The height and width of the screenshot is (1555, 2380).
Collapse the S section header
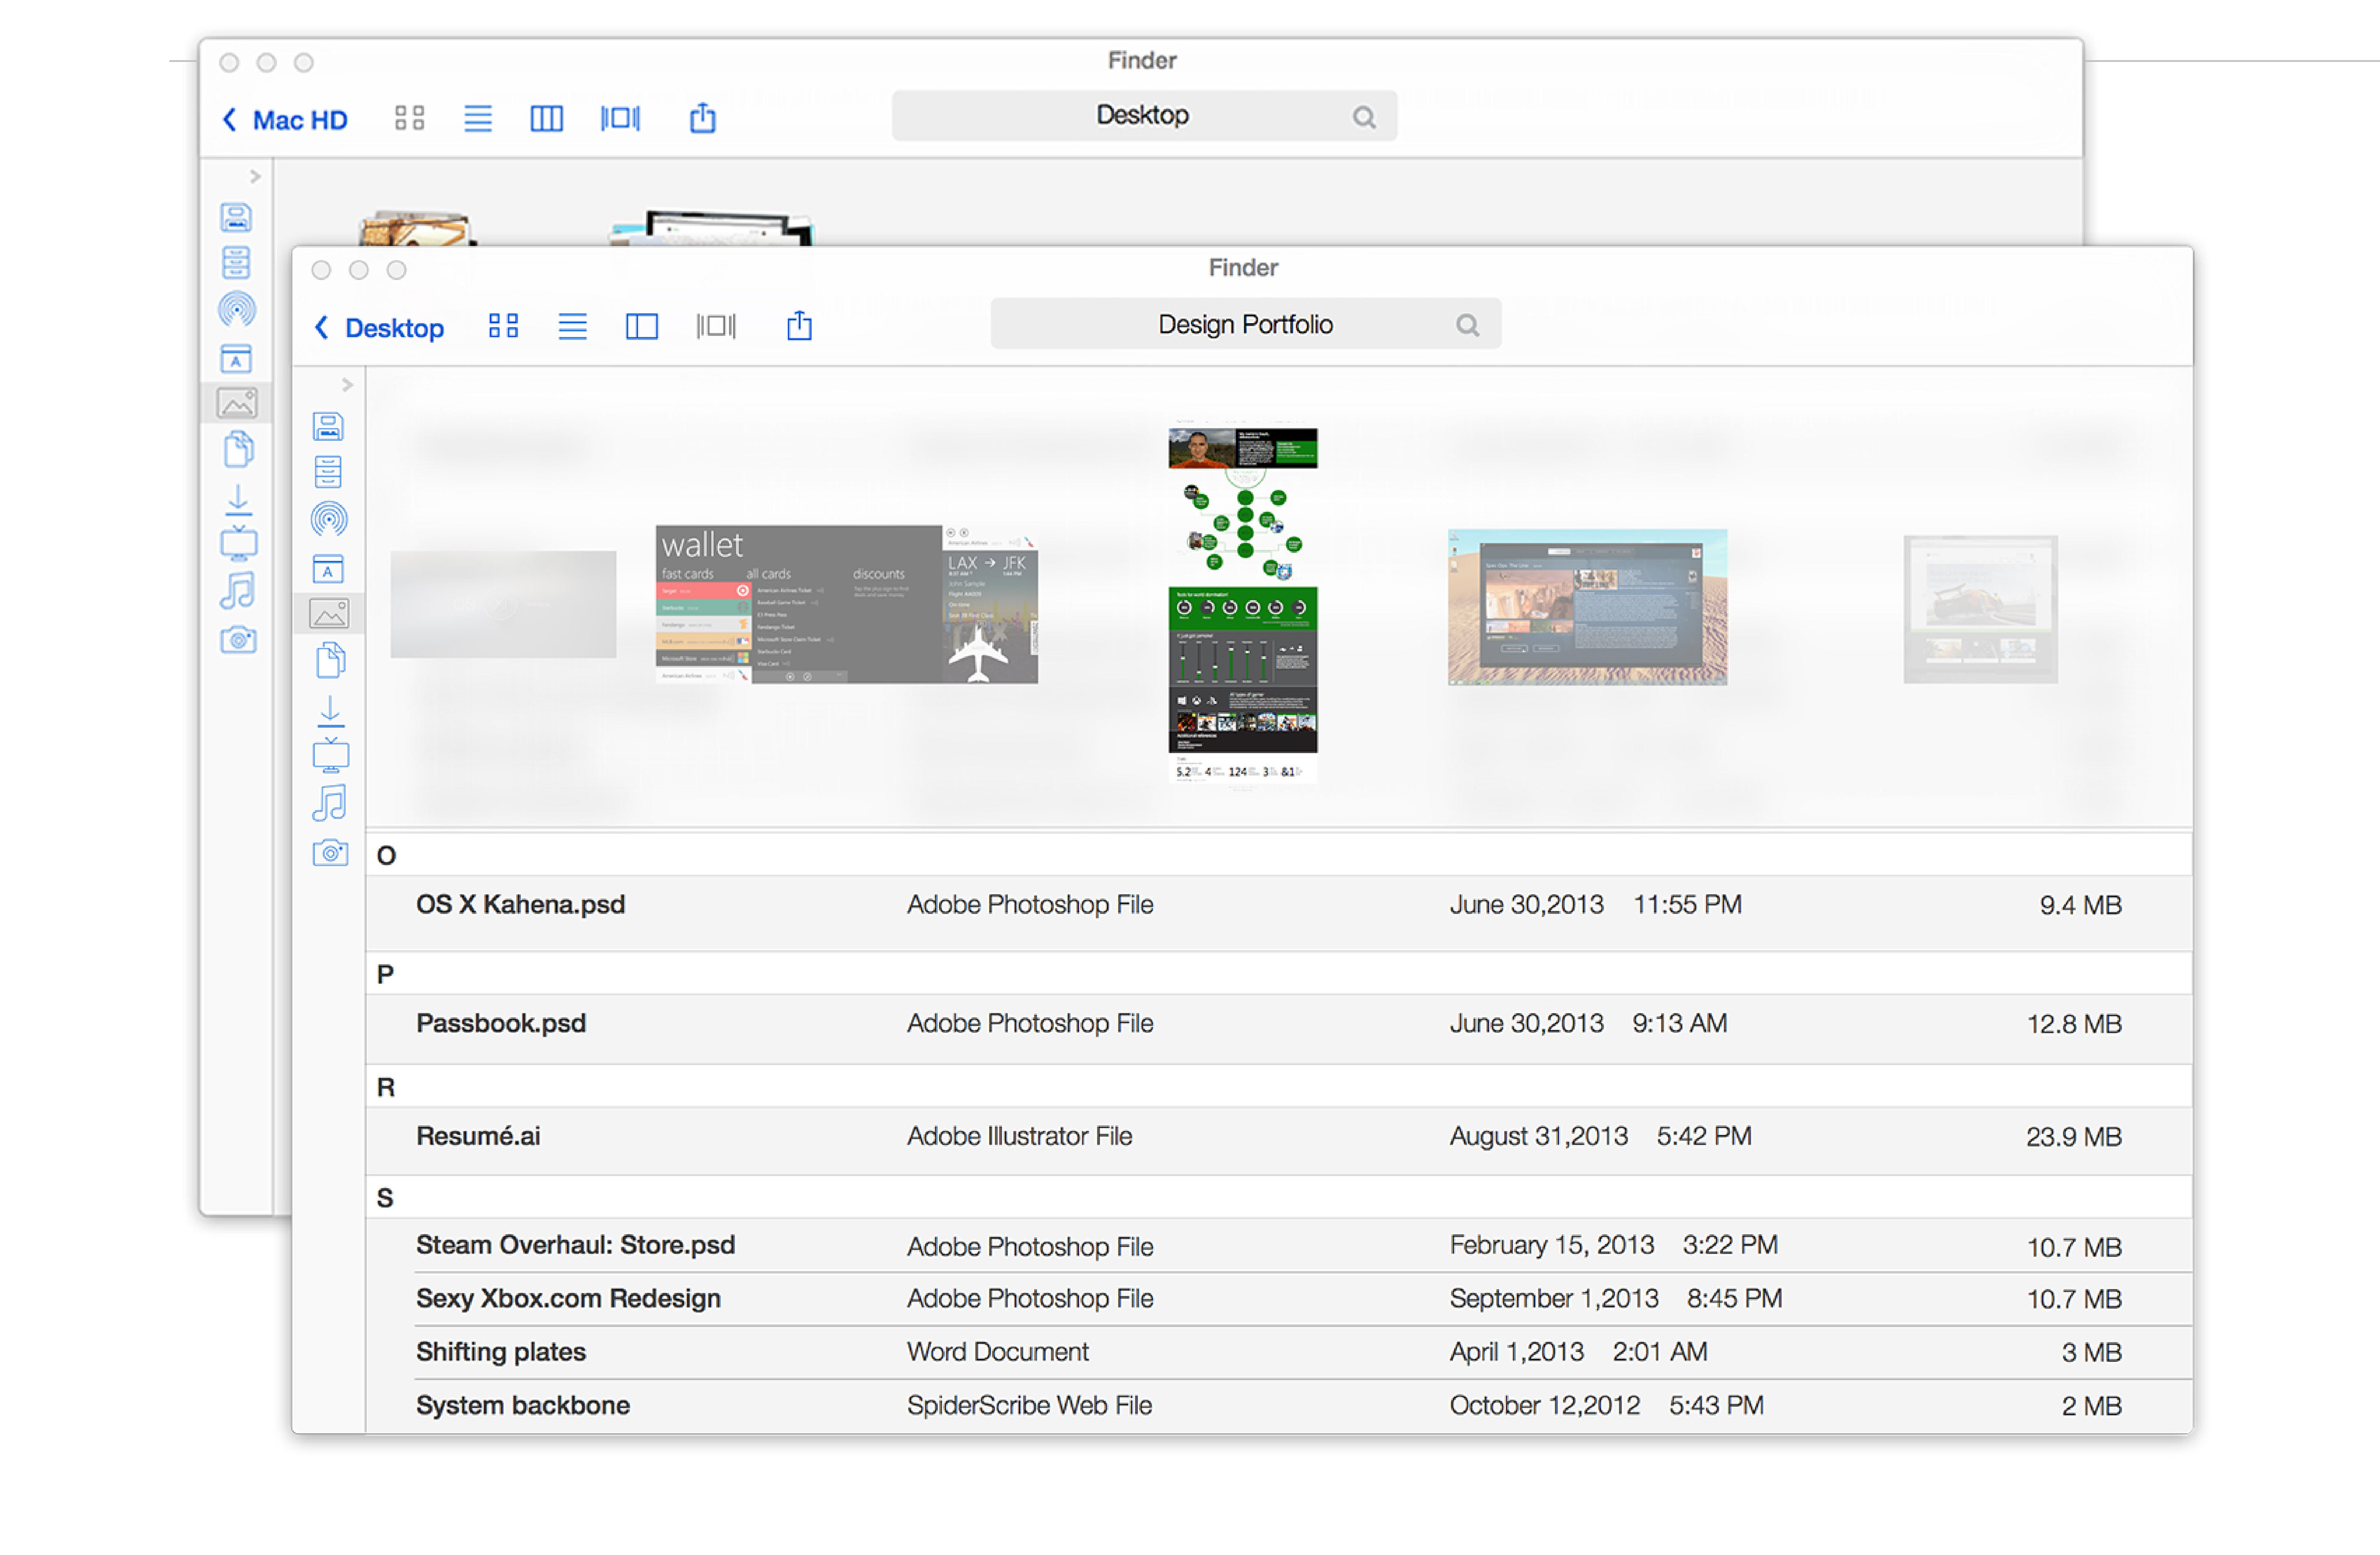coord(385,1198)
